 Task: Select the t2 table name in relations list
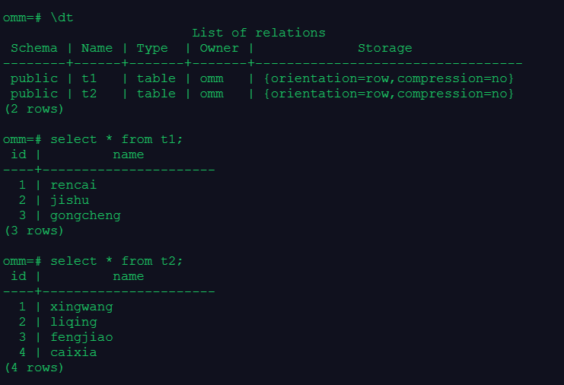(89, 94)
